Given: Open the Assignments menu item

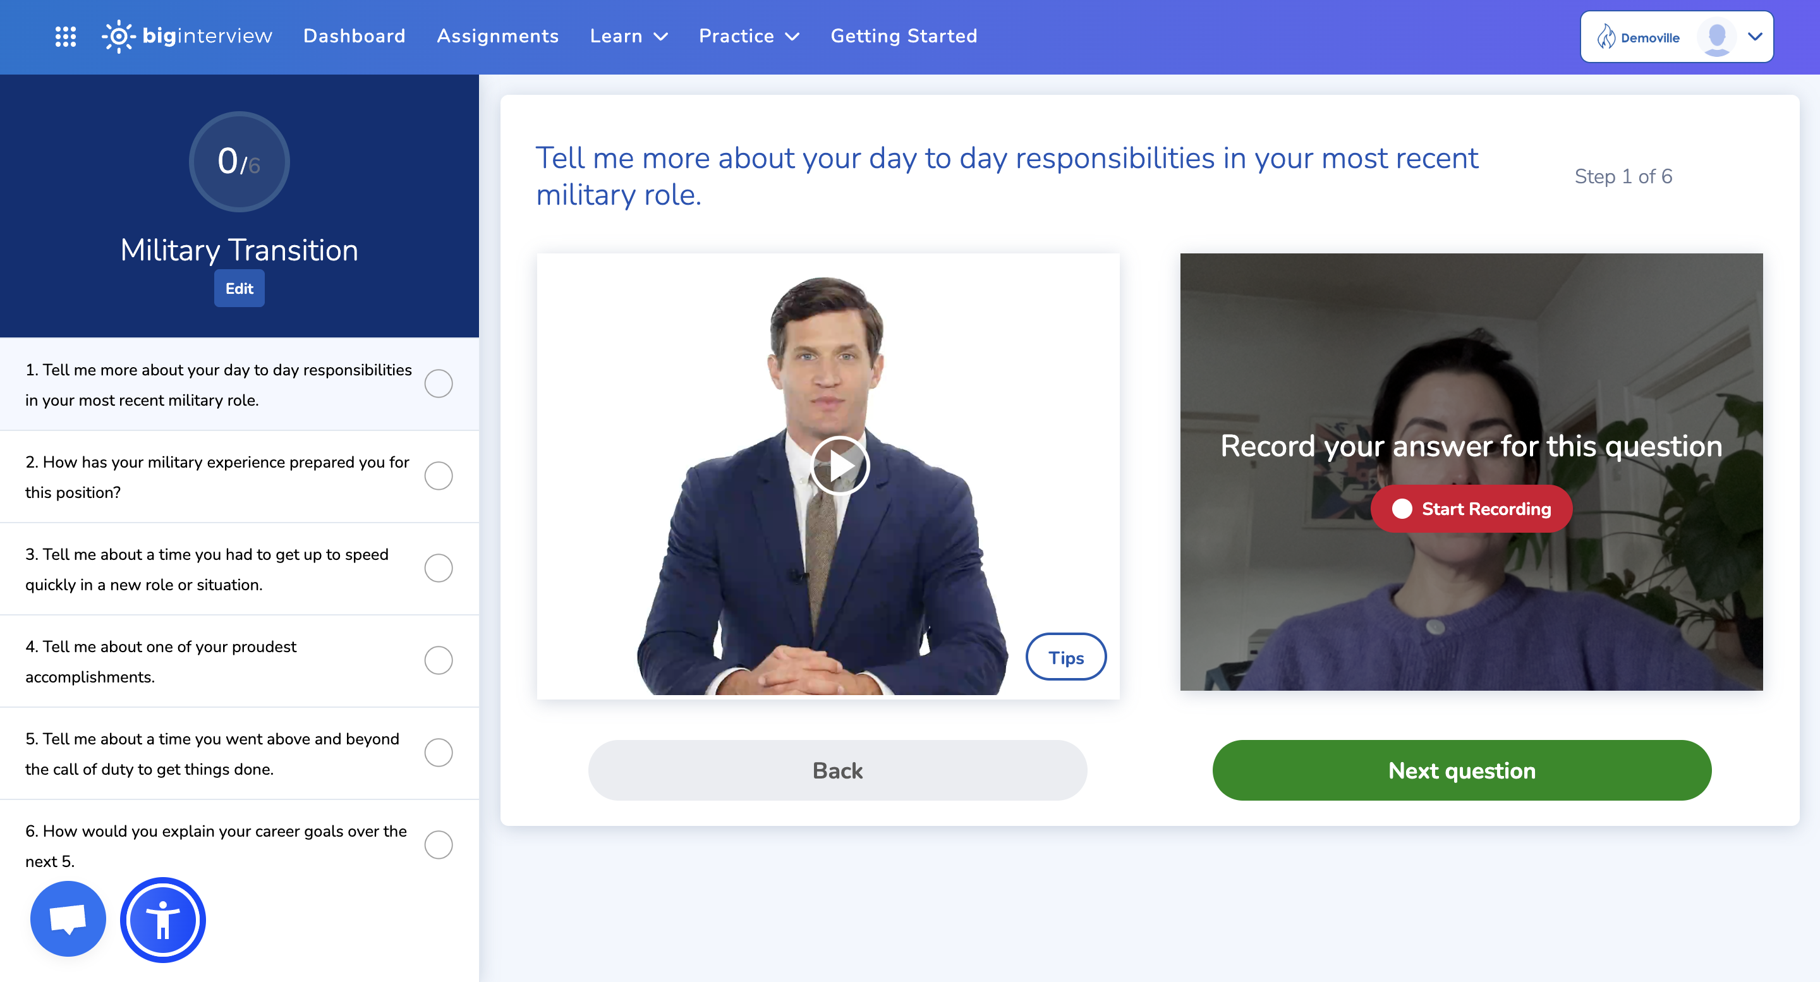Looking at the screenshot, I should [497, 36].
